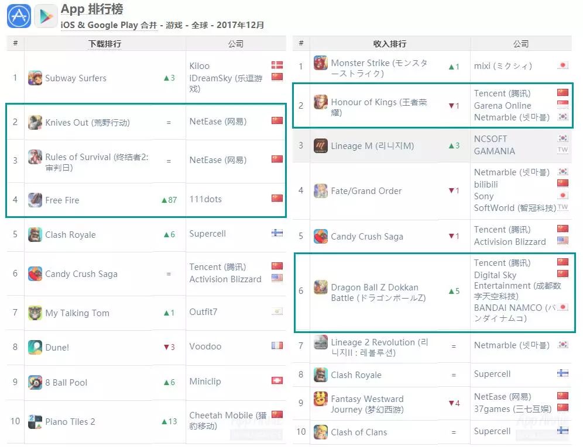Click the My Talking Tom title
This screenshot has height=447, width=583.
pyautogui.click(x=77, y=313)
